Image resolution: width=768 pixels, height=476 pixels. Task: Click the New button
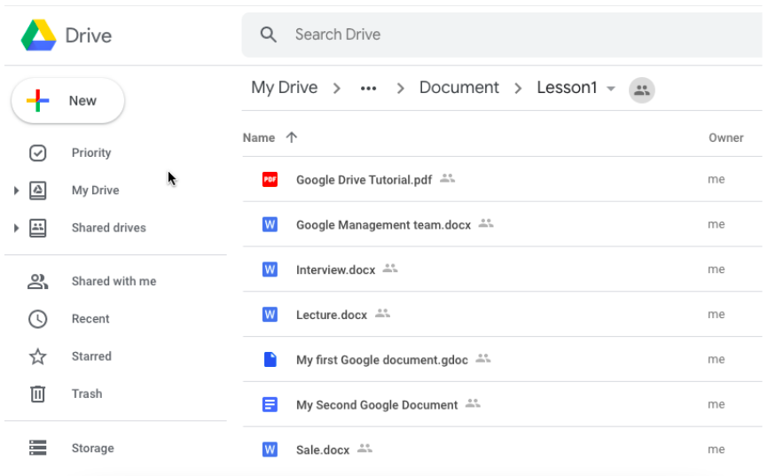pos(68,101)
